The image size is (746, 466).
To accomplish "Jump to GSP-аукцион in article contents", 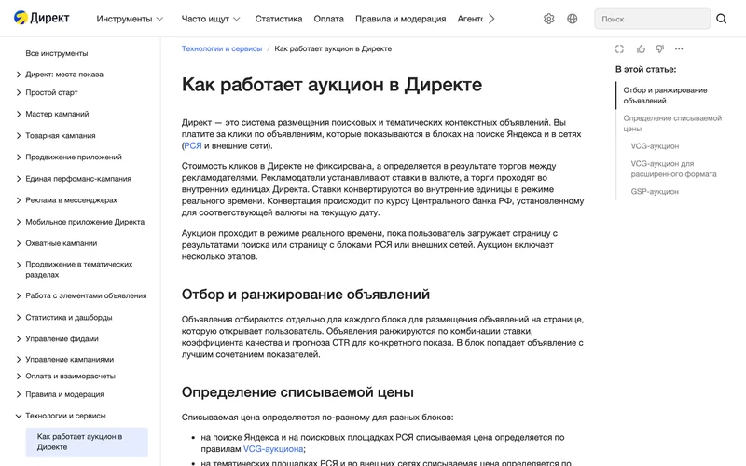I will pos(655,192).
